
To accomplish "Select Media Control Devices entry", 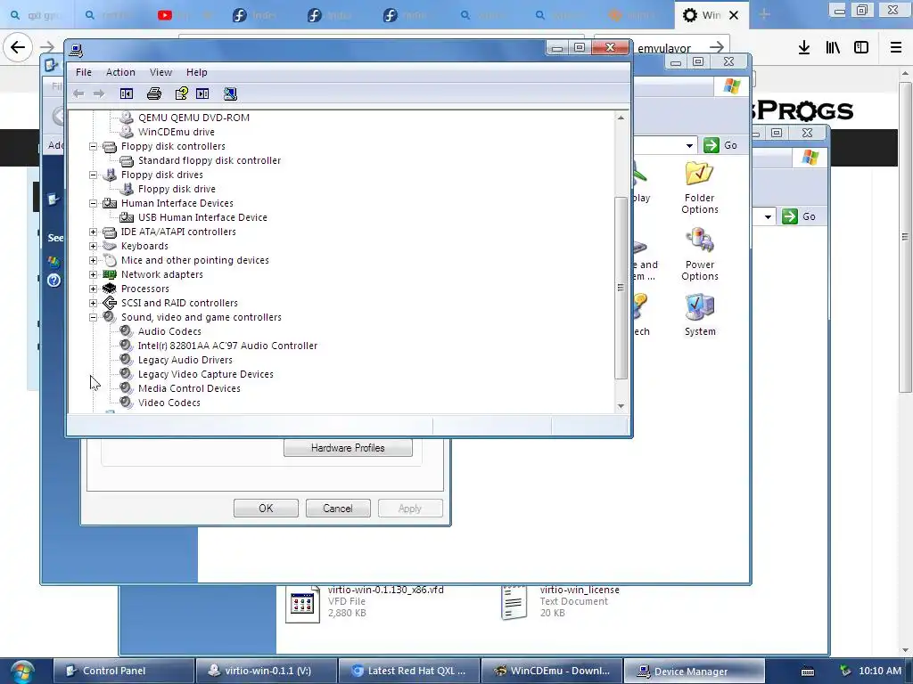I will coord(189,388).
